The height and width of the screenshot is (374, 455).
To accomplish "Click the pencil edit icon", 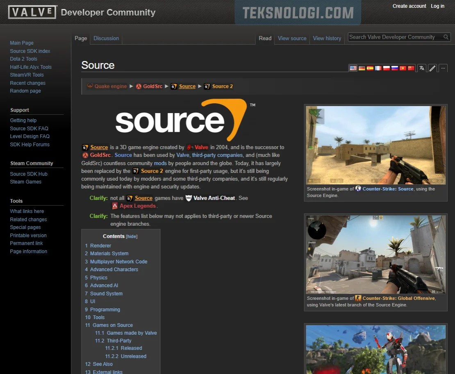I will click(432, 68).
